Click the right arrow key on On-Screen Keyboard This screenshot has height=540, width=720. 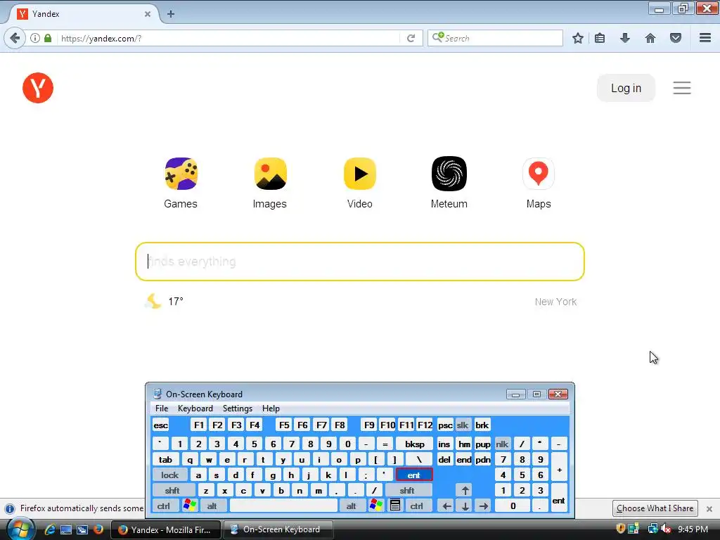click(484, 506)
